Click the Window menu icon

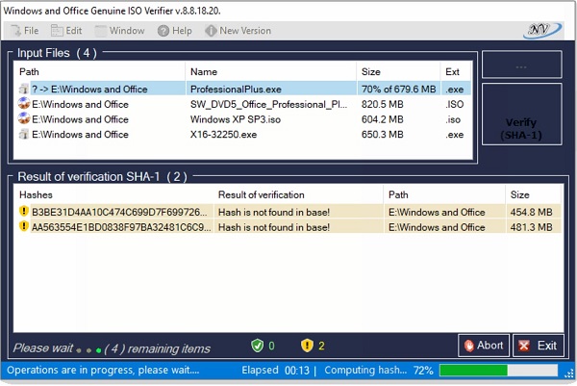coord(100,31)
